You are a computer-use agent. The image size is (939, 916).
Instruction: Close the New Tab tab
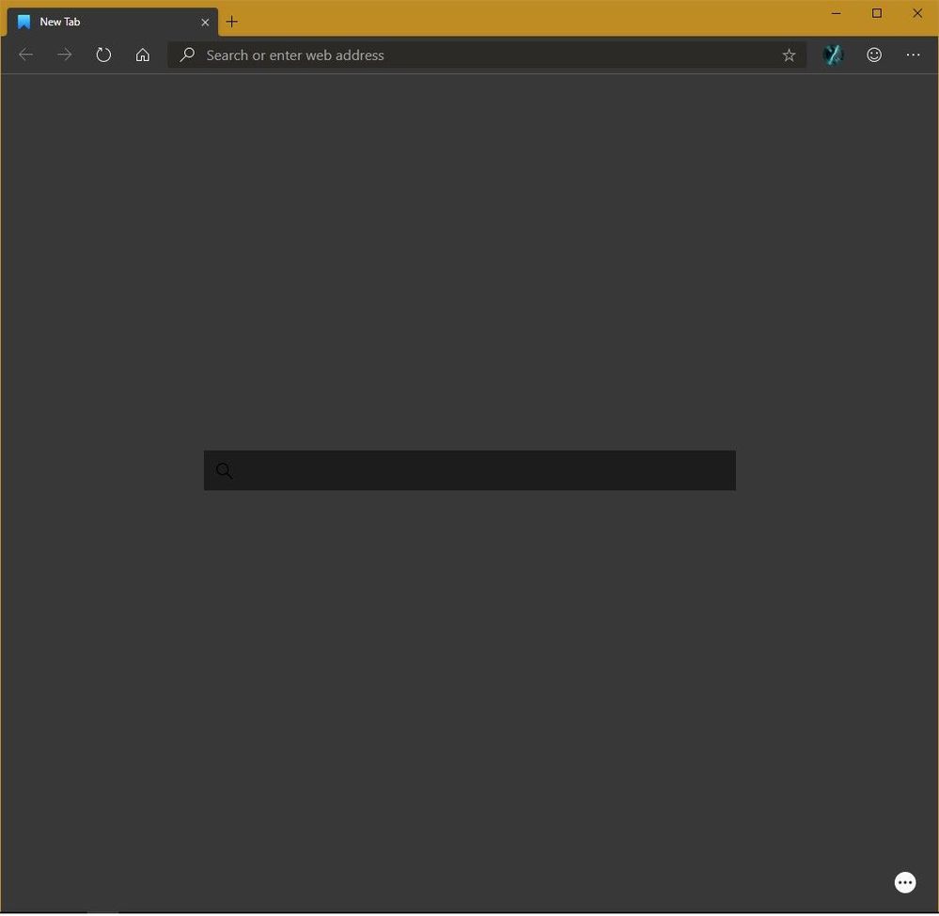[205, 23]
